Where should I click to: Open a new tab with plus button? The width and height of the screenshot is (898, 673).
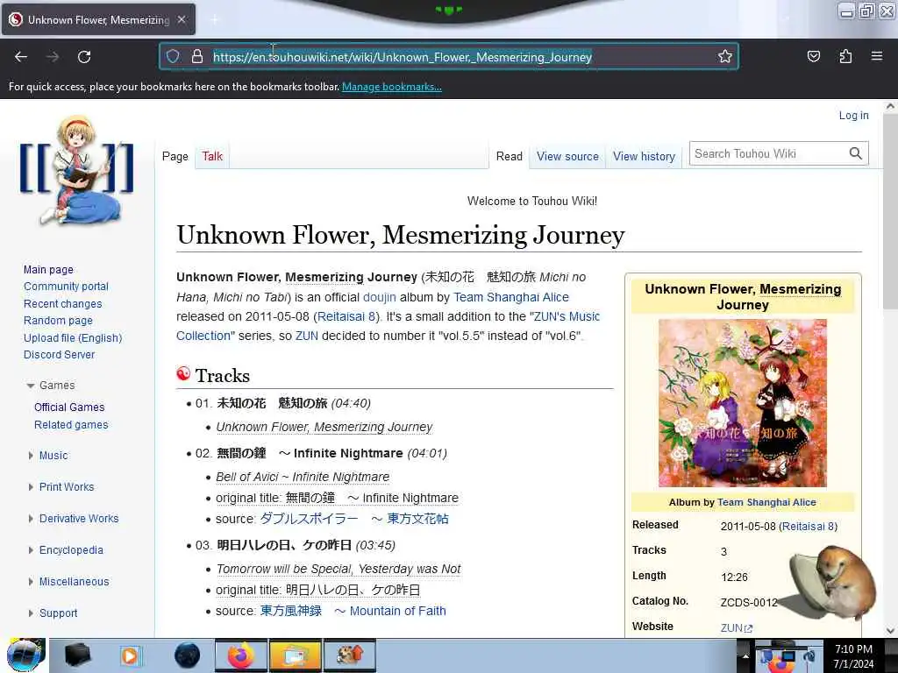(215, 19)
